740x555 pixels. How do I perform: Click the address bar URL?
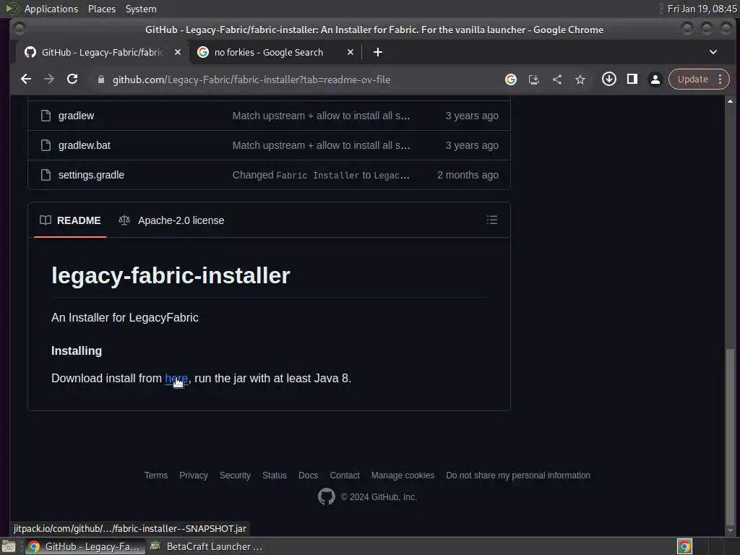251,79
